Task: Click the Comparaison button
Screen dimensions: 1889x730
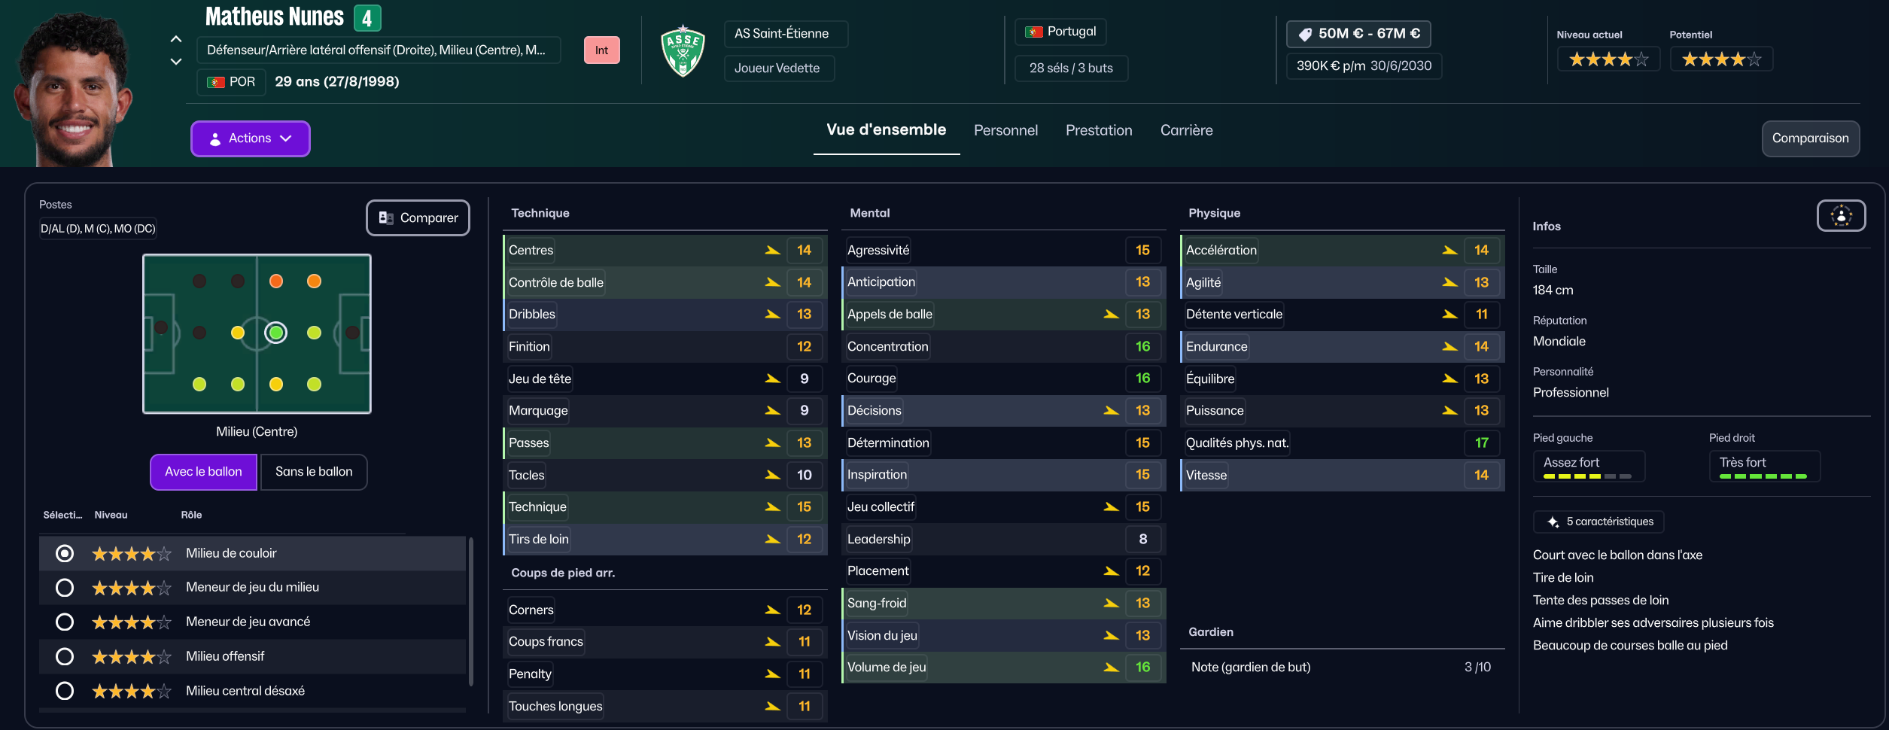Action: tap(1810, 138)
